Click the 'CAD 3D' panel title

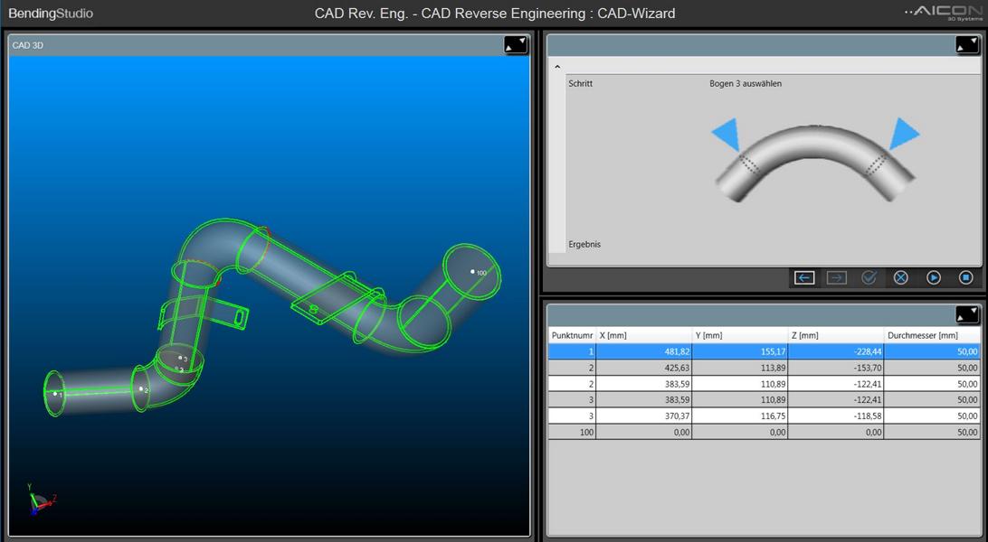pos(28,45)
